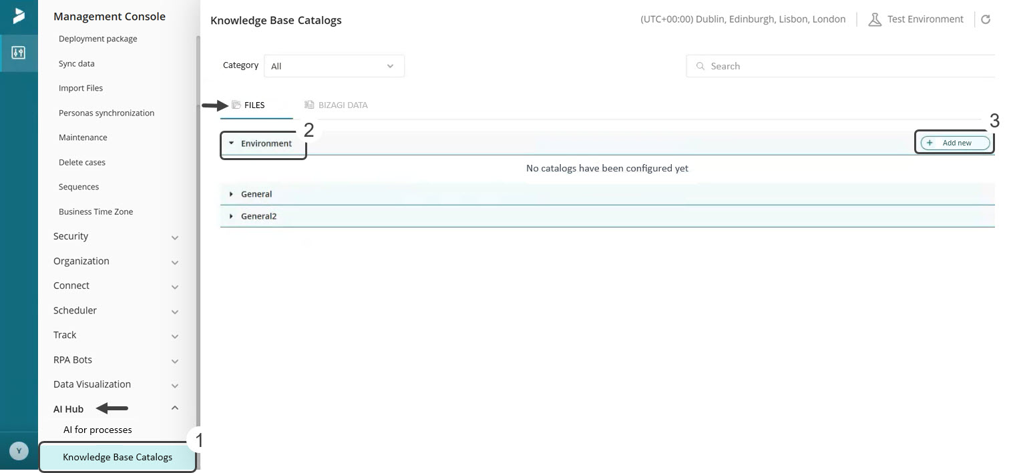Viewport: 1009px width, 473px height.
Task: Click the Test Environment flask icon
Action: click(875, 19)
